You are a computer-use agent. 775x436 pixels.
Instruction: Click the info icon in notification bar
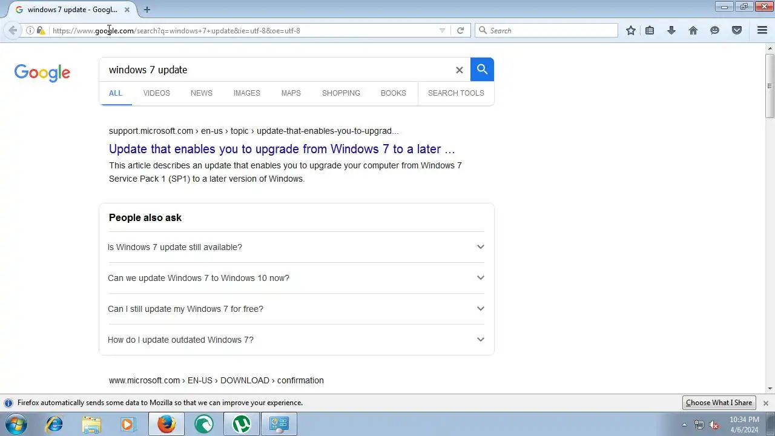click(x=8, y=403)
